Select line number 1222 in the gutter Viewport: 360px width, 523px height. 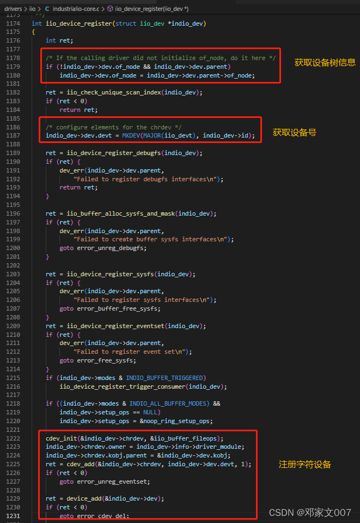pyautogui.click(x=13, y=438)
